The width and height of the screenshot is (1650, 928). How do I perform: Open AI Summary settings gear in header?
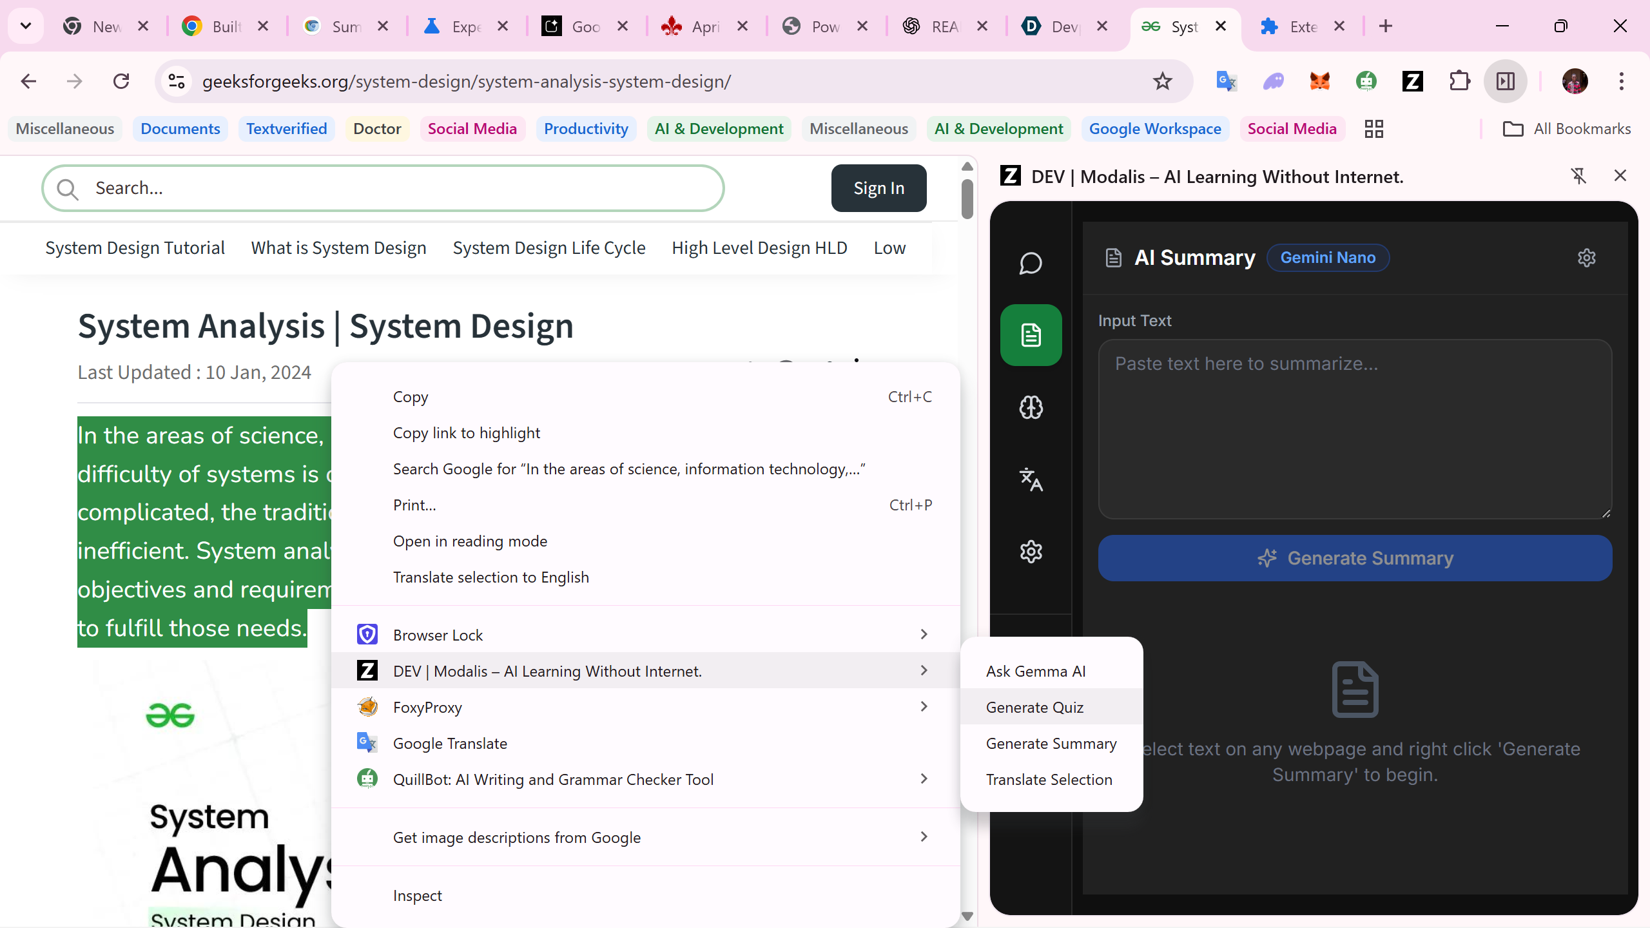pos(1586,258)
